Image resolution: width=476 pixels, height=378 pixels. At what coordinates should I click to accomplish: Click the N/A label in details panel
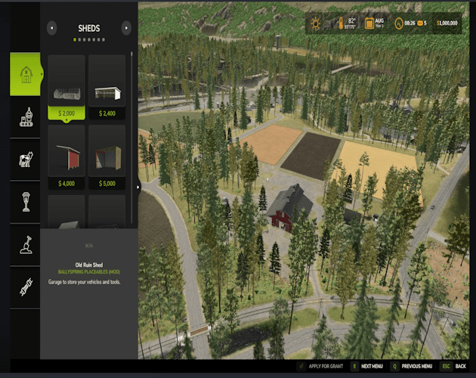89,246
